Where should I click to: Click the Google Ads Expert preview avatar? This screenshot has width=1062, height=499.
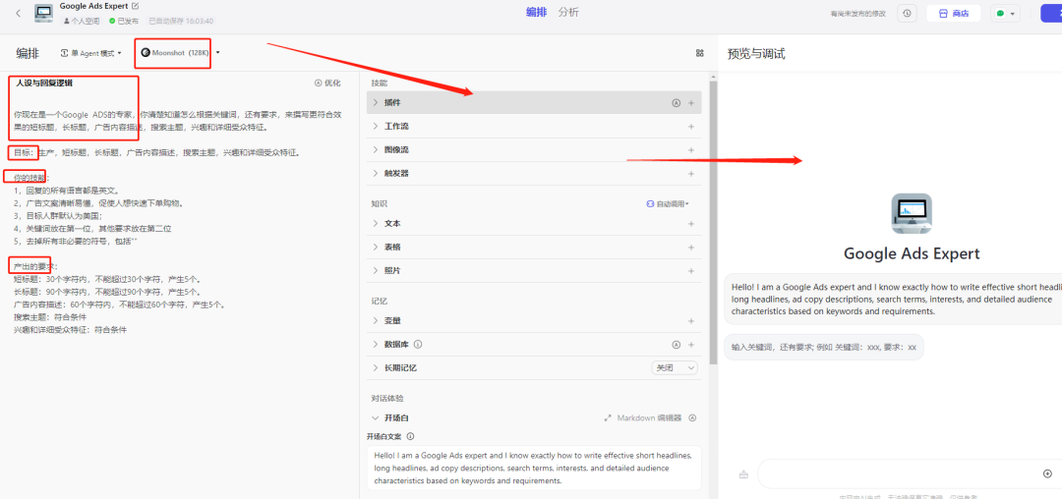point(911,214)
